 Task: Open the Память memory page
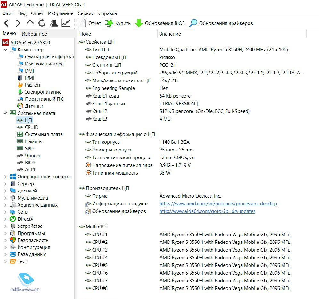click(x=29, y=141)
